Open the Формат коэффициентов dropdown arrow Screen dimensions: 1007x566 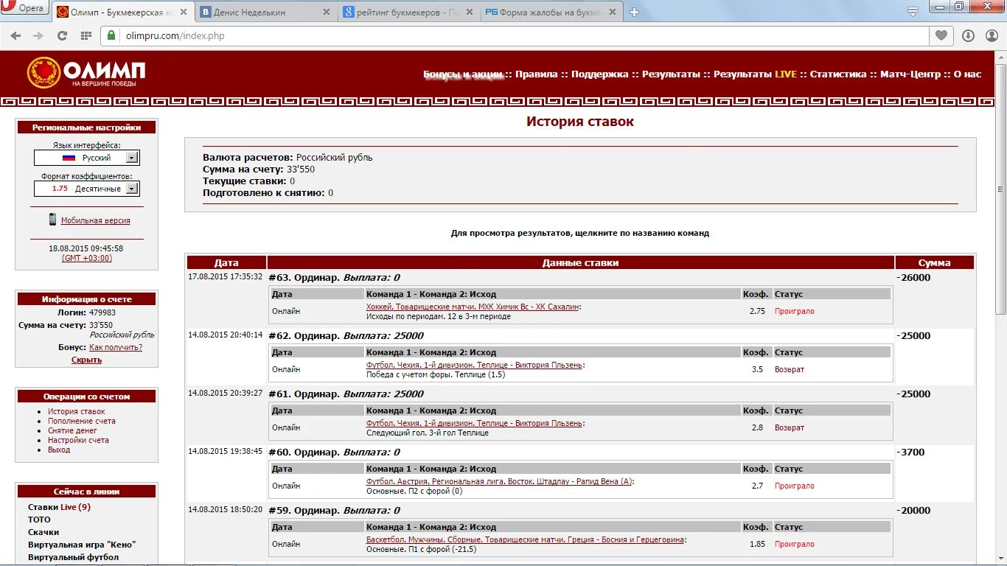(x=131, y=189)
